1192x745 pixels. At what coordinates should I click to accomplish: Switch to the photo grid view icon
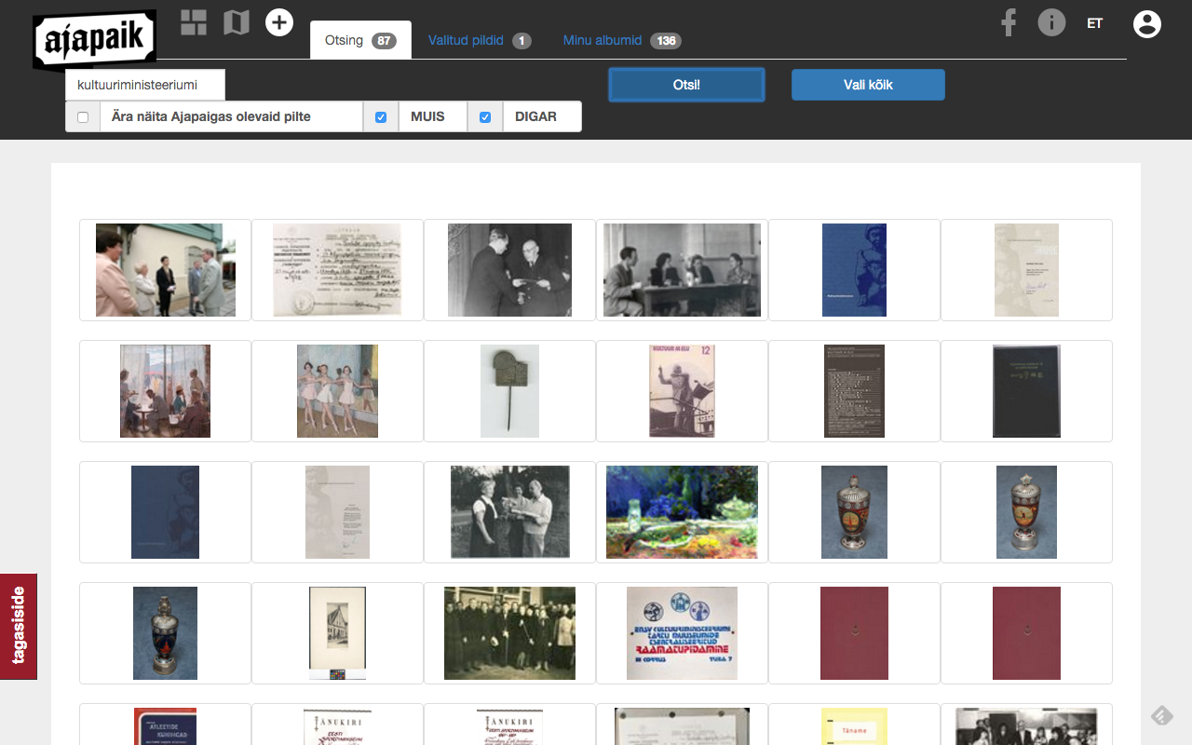point(194,22)
